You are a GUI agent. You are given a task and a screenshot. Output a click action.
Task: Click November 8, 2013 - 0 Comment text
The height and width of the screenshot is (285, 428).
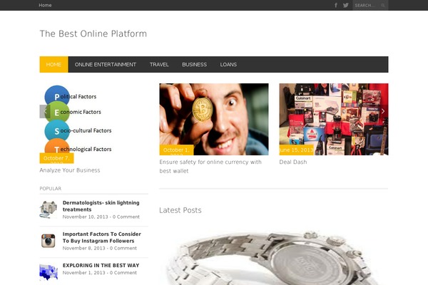(100, 248)
